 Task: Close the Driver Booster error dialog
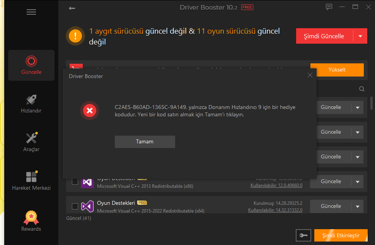[x=310, y=75]
